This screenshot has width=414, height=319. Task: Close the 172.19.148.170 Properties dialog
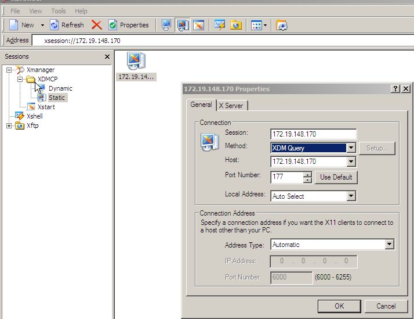click(x=406, y=88)
